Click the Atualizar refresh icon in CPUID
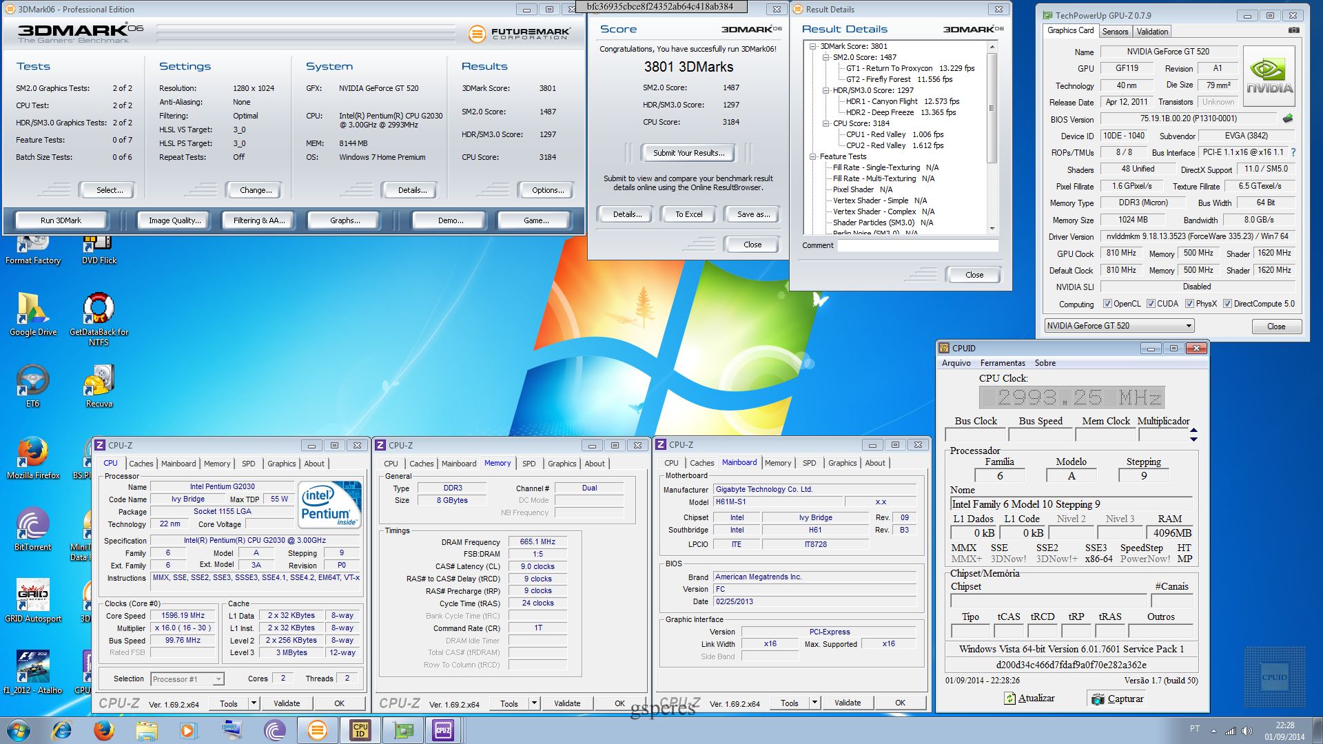Image resolution: width=1323 pixels, height=744 pixels. point(1009,699)
